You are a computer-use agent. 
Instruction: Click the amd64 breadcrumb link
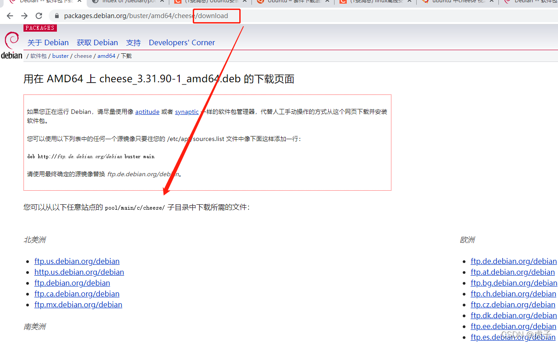(x=106, y=56)
